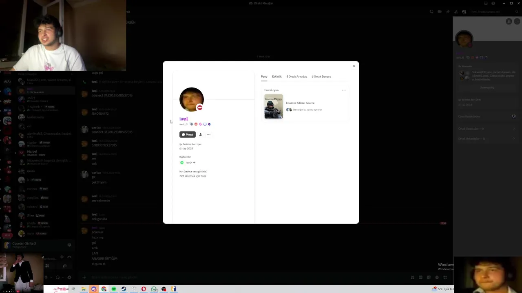Screen dimensions: 522x293
Task: Click Discord inbox icon in title bar
Action: coord(486,3)
